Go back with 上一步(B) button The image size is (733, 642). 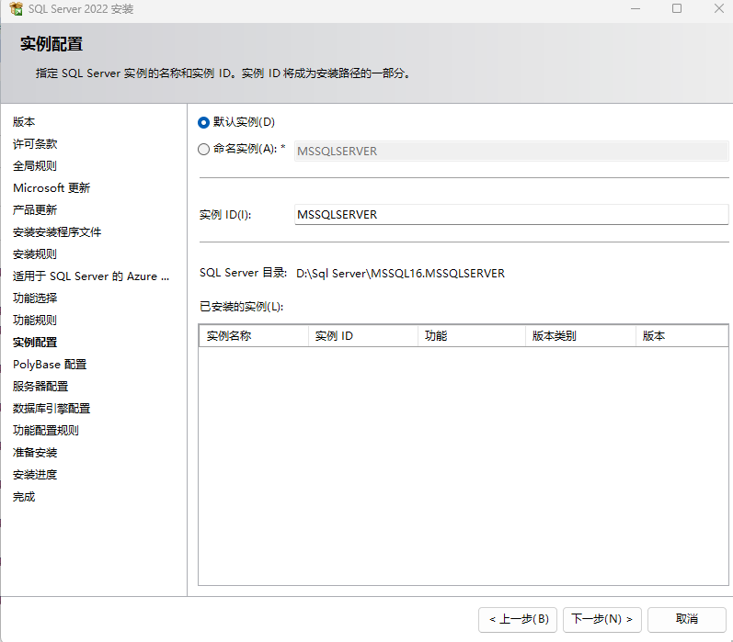(518, 620)
